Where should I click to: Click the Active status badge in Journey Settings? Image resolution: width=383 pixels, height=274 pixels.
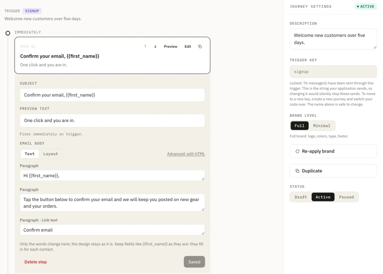(x=365, y=6)
